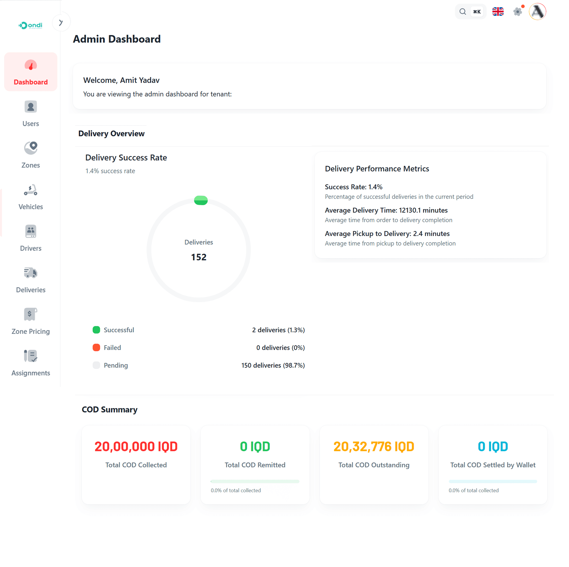Open search with magnifier icon
This screenshot has width=569, height=567.
463,12
